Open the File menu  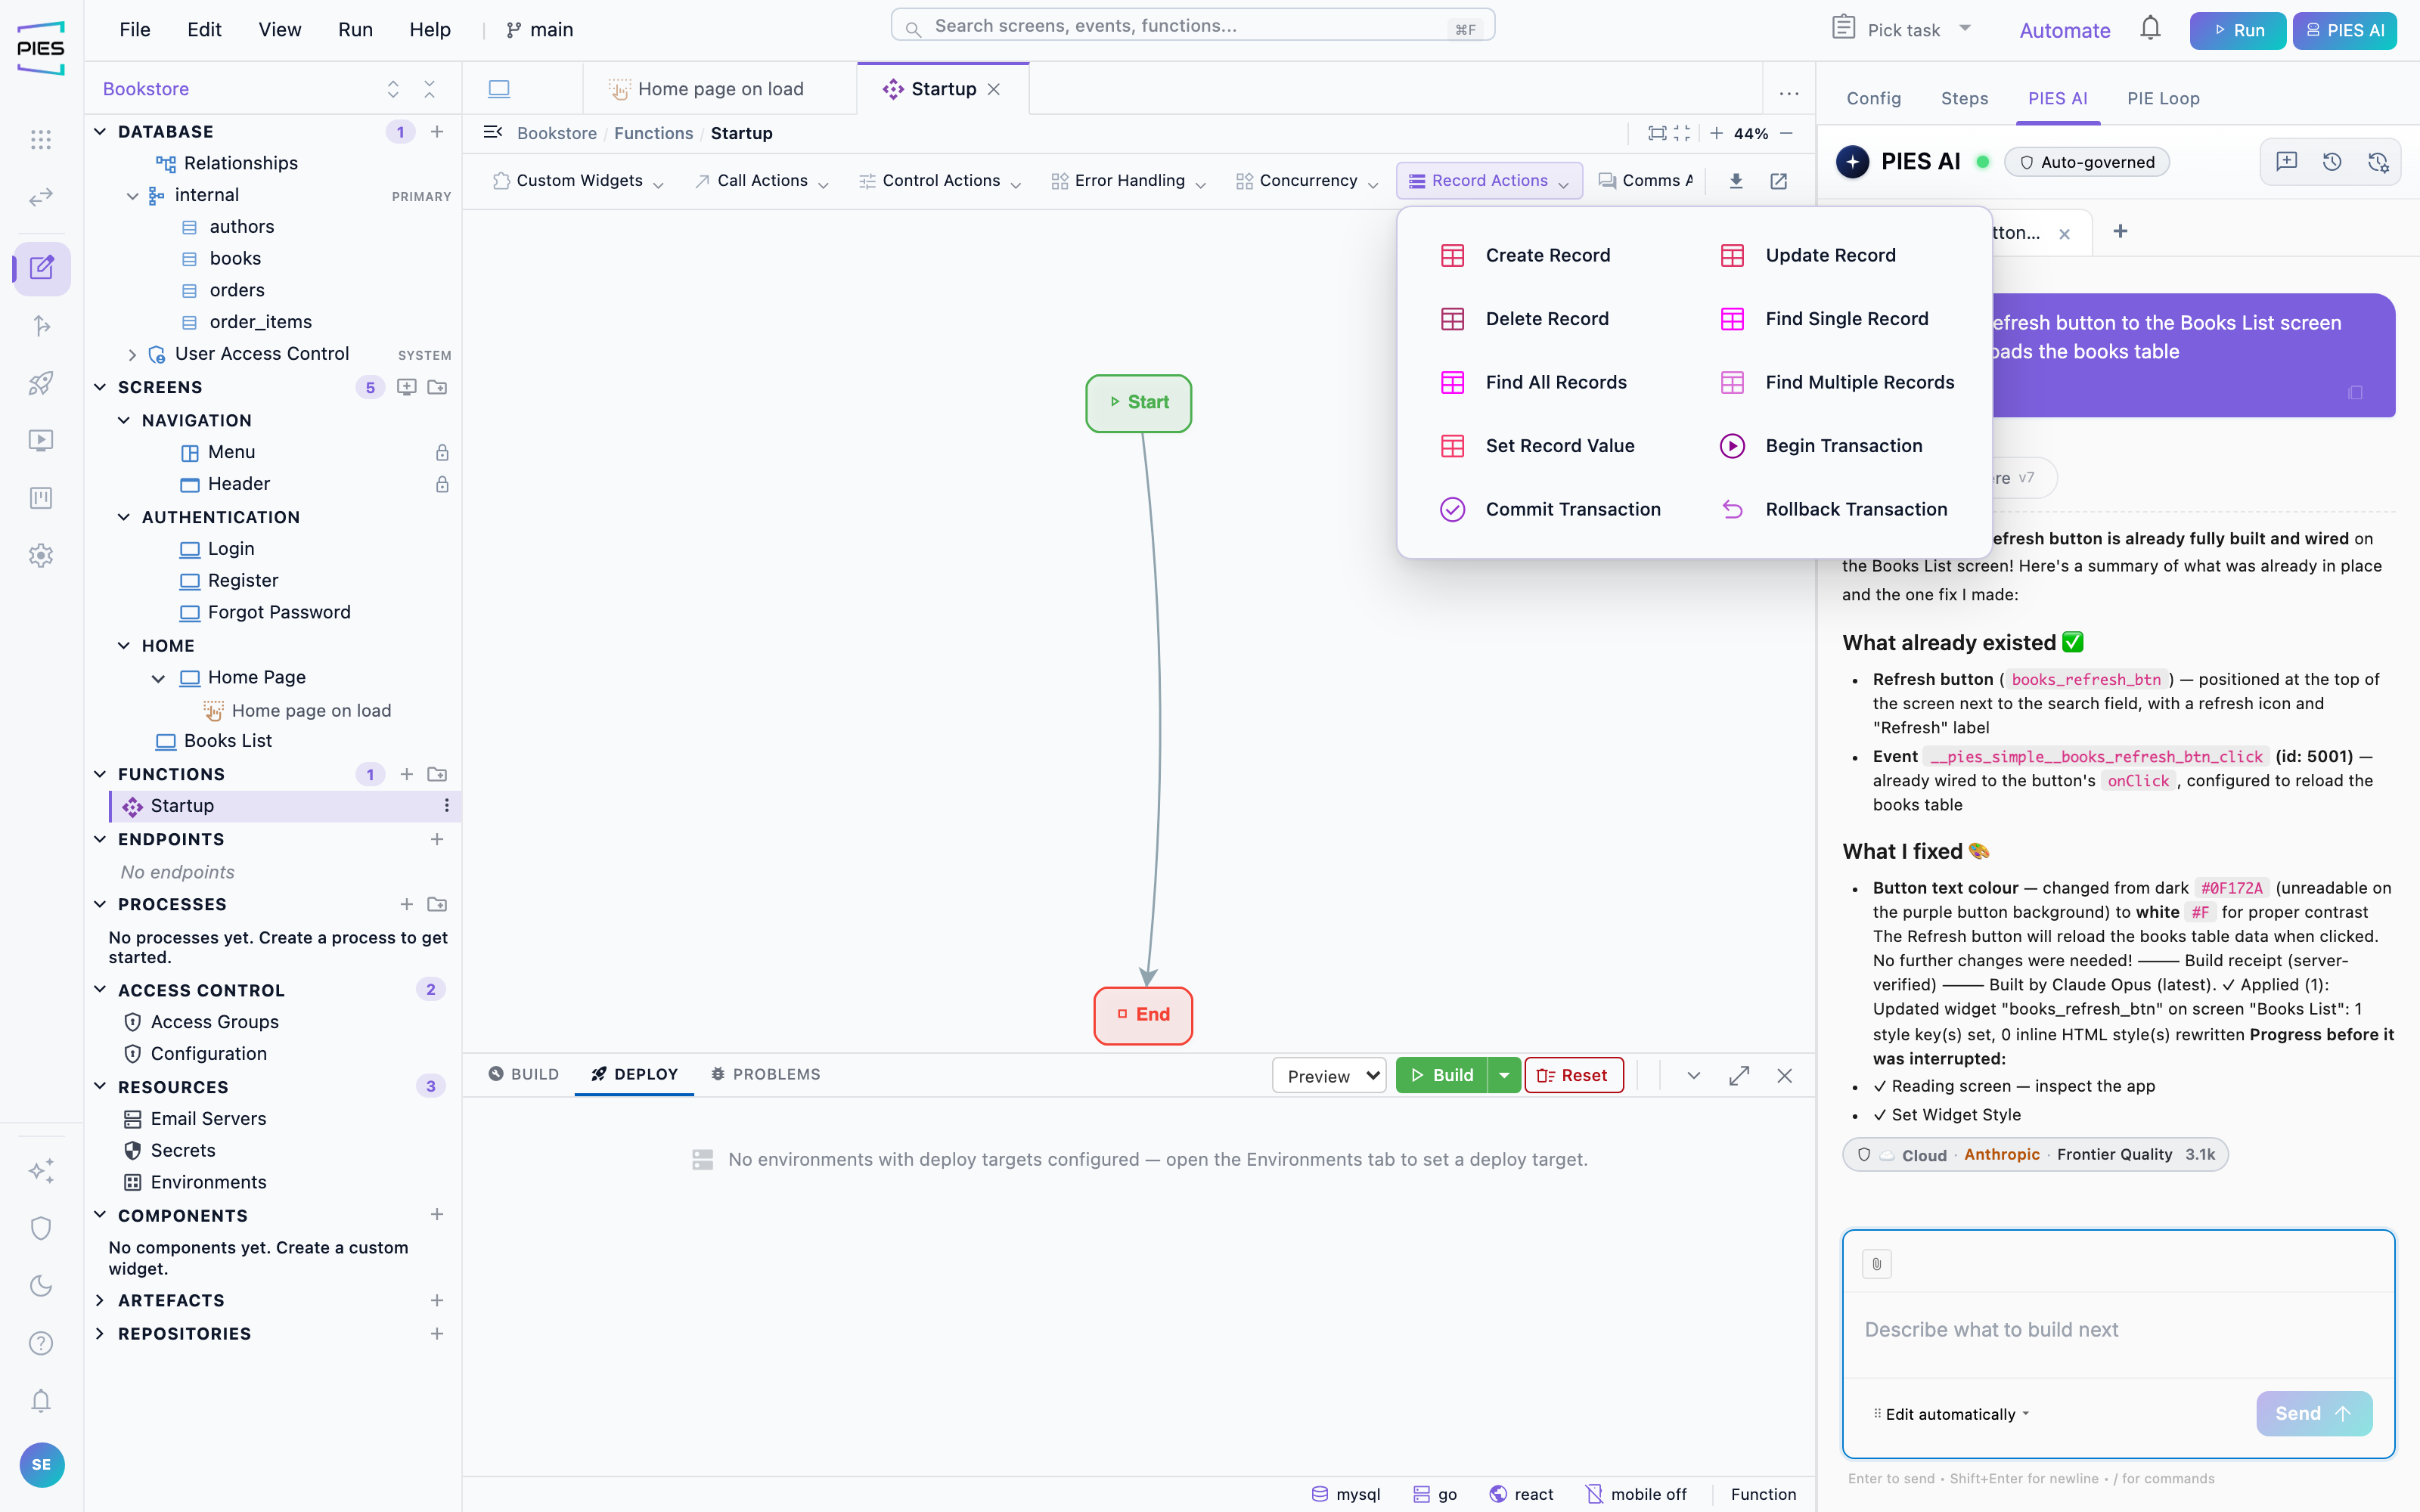(x=135, y=30)
